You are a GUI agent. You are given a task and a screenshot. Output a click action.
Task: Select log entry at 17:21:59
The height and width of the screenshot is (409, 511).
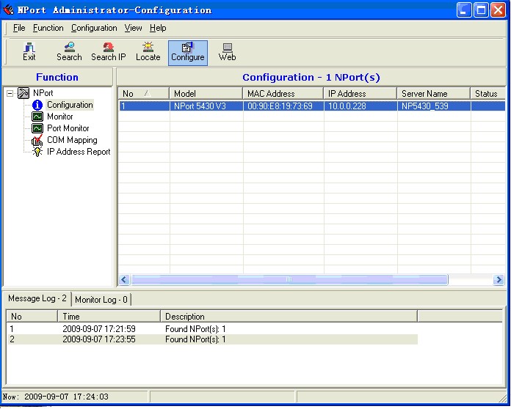(x=212, y=329)
